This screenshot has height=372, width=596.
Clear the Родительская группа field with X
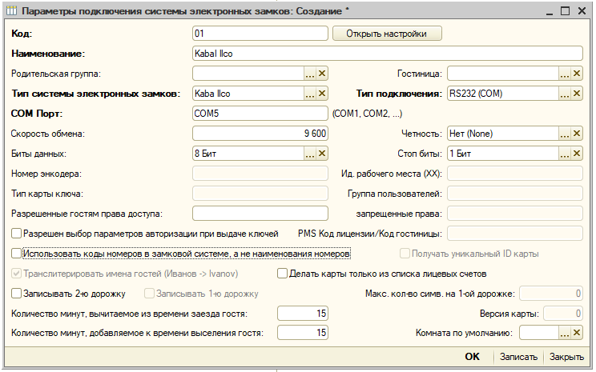[x=322, y=74]
